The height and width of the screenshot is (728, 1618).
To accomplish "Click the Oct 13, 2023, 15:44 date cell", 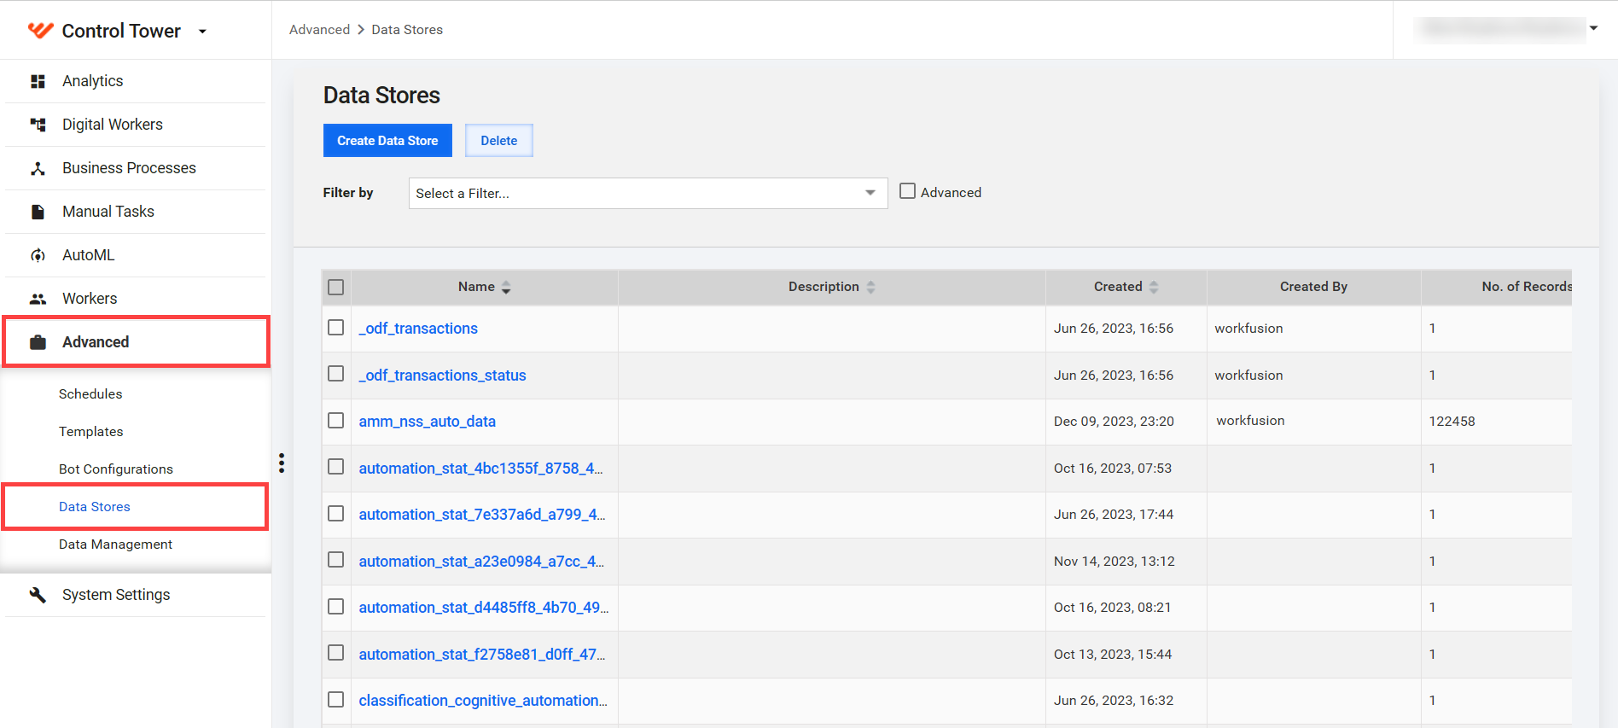I will [x=1113, y=655].
